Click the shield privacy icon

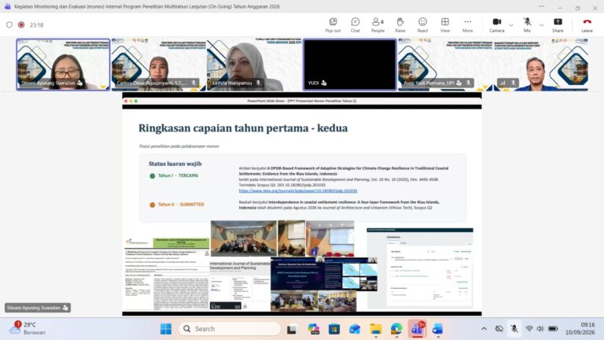[x=9, y=24]
